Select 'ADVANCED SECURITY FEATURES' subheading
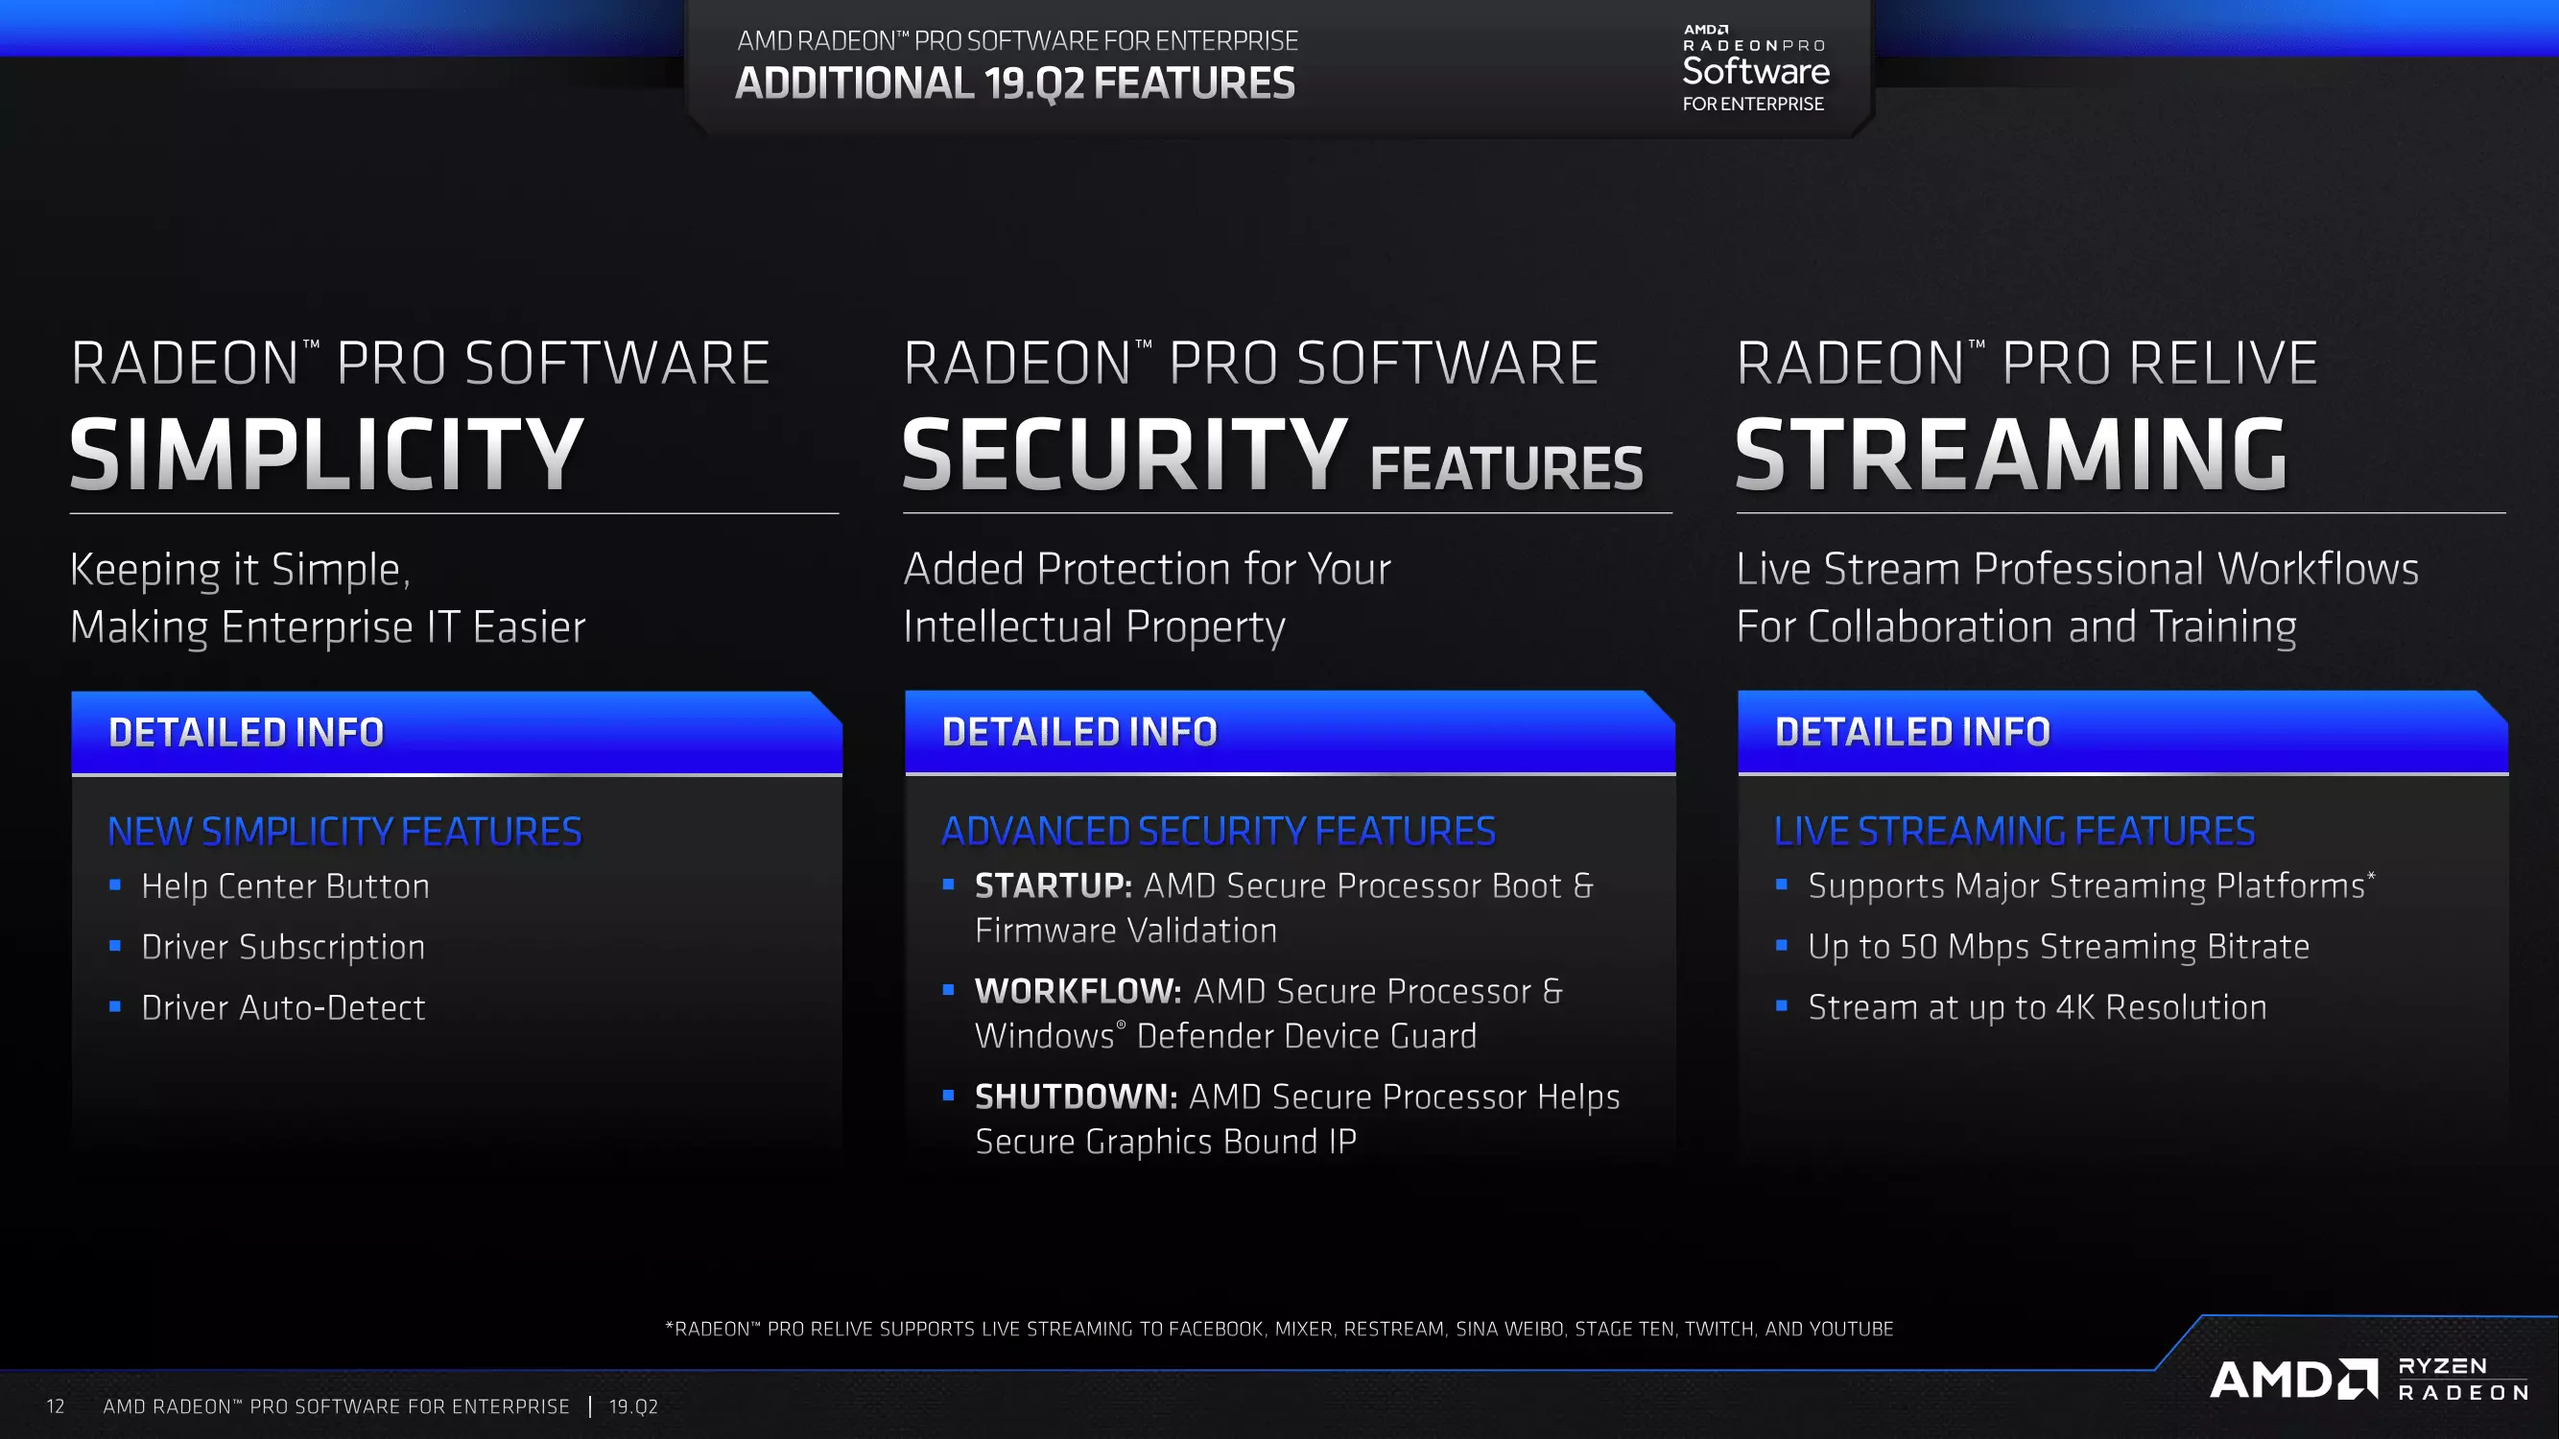 (1218, 831)
